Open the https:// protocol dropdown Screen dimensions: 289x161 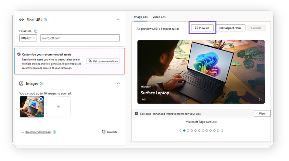pyautogui.click(x=28, y=38)
